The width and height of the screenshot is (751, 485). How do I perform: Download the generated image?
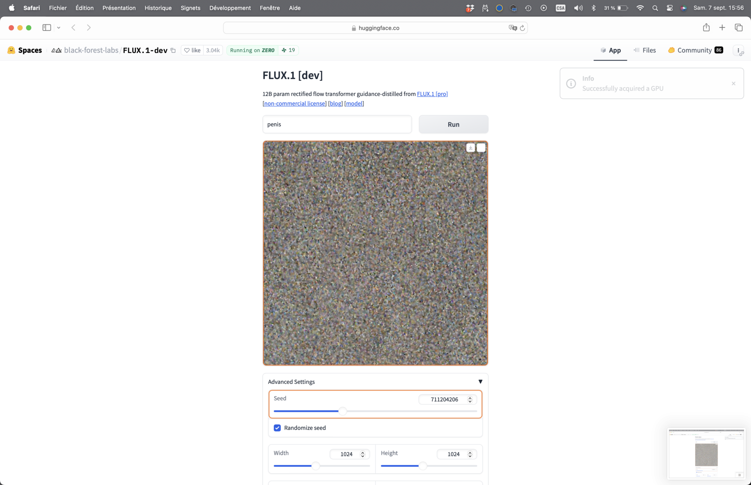tap(471, 148)
